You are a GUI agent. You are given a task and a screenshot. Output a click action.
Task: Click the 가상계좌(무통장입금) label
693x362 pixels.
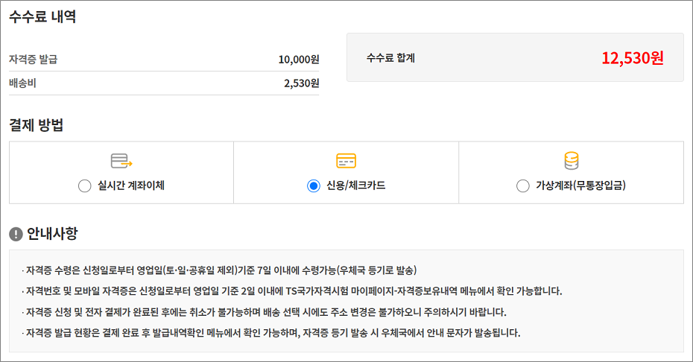[x=580, y=185]
